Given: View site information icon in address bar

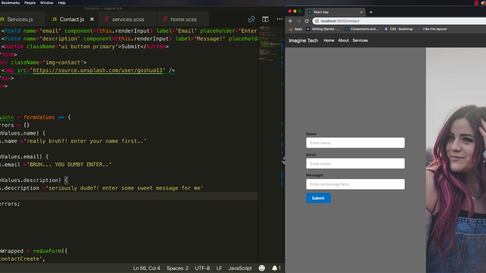Looking at the screenshot, I should (317, 21).
